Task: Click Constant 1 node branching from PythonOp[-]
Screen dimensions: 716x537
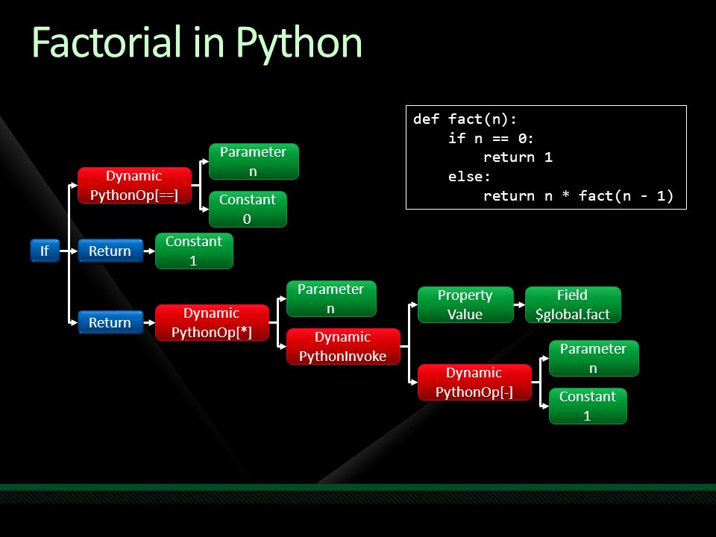Action: tap(588, 406)
